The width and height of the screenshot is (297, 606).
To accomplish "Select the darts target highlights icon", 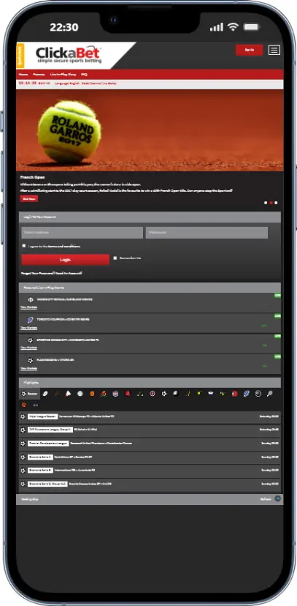I will click(153, 394).
